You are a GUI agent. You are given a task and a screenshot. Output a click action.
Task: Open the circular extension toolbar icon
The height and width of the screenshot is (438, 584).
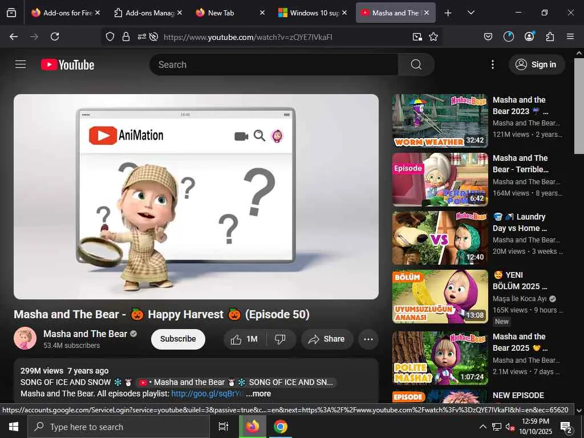tap(508, 36)
